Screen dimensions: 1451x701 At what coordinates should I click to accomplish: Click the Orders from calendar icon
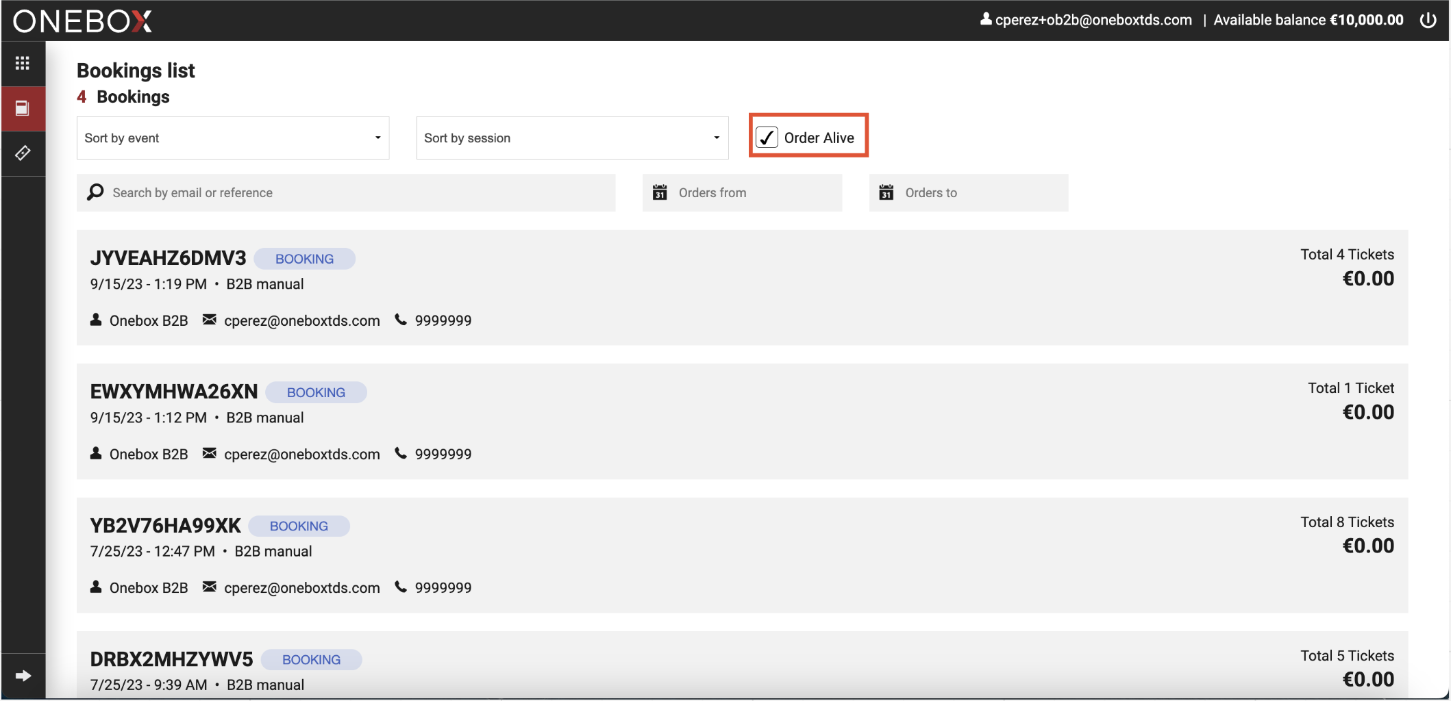660,192
